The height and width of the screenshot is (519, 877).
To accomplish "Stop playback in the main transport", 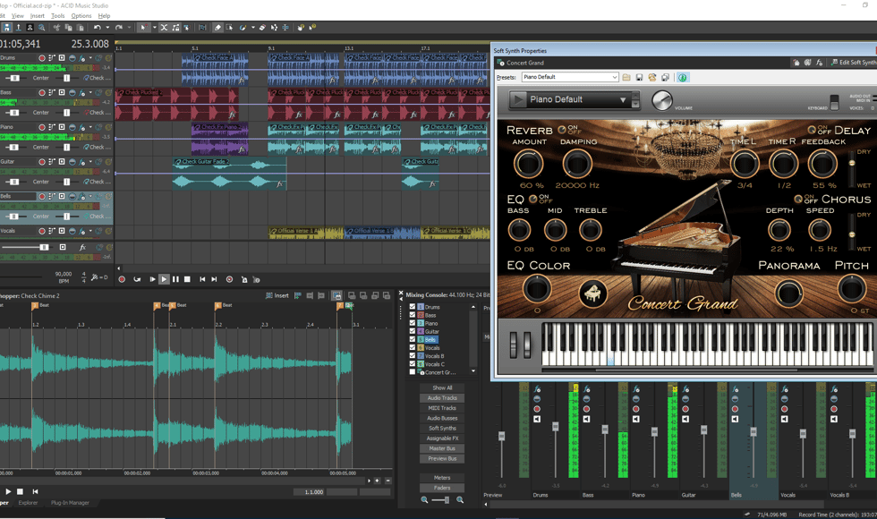I will click(x=187, y=279).
